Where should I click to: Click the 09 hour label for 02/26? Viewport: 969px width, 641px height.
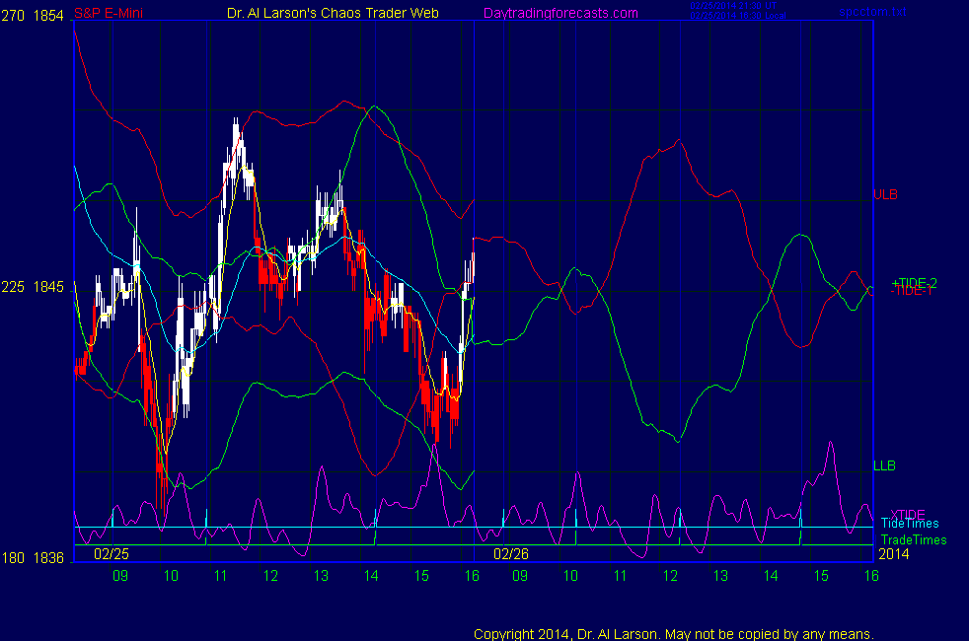click(x=520, y=576)
